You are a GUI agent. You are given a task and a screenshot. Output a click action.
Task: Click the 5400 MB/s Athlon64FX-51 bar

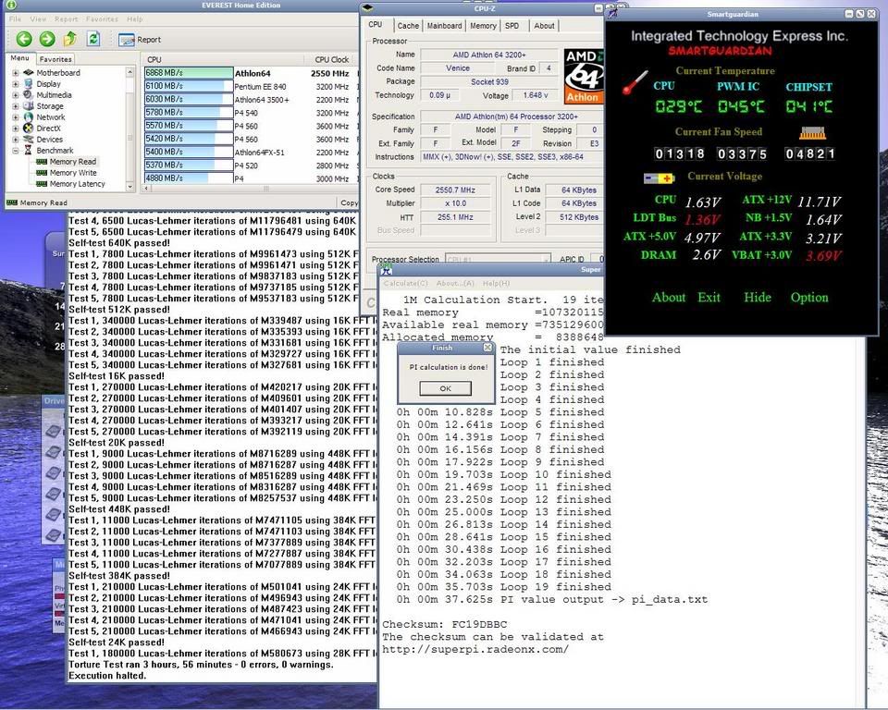point(189,152)
